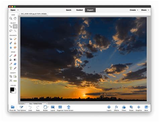
Task: Open the Organizer
Action: 60,108
